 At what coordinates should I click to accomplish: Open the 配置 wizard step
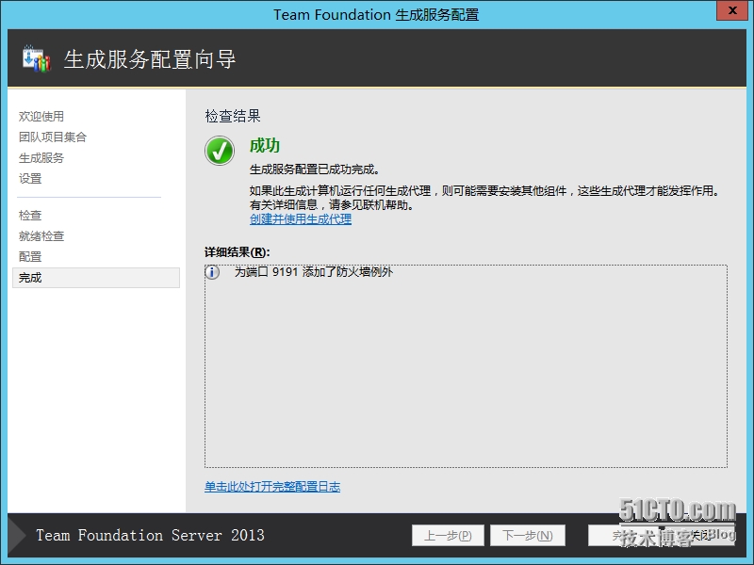point(30,256)
